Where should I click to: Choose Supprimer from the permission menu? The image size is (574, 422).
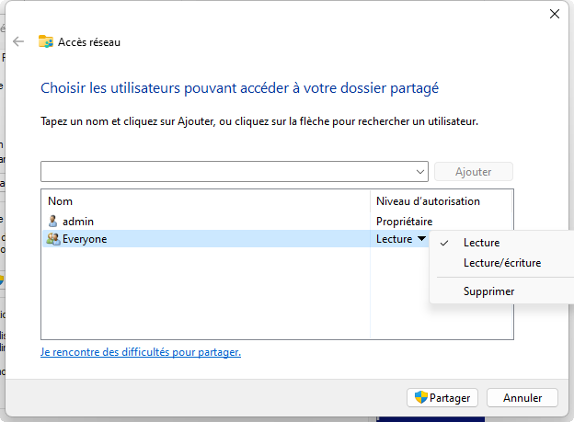tap(488, 291)
